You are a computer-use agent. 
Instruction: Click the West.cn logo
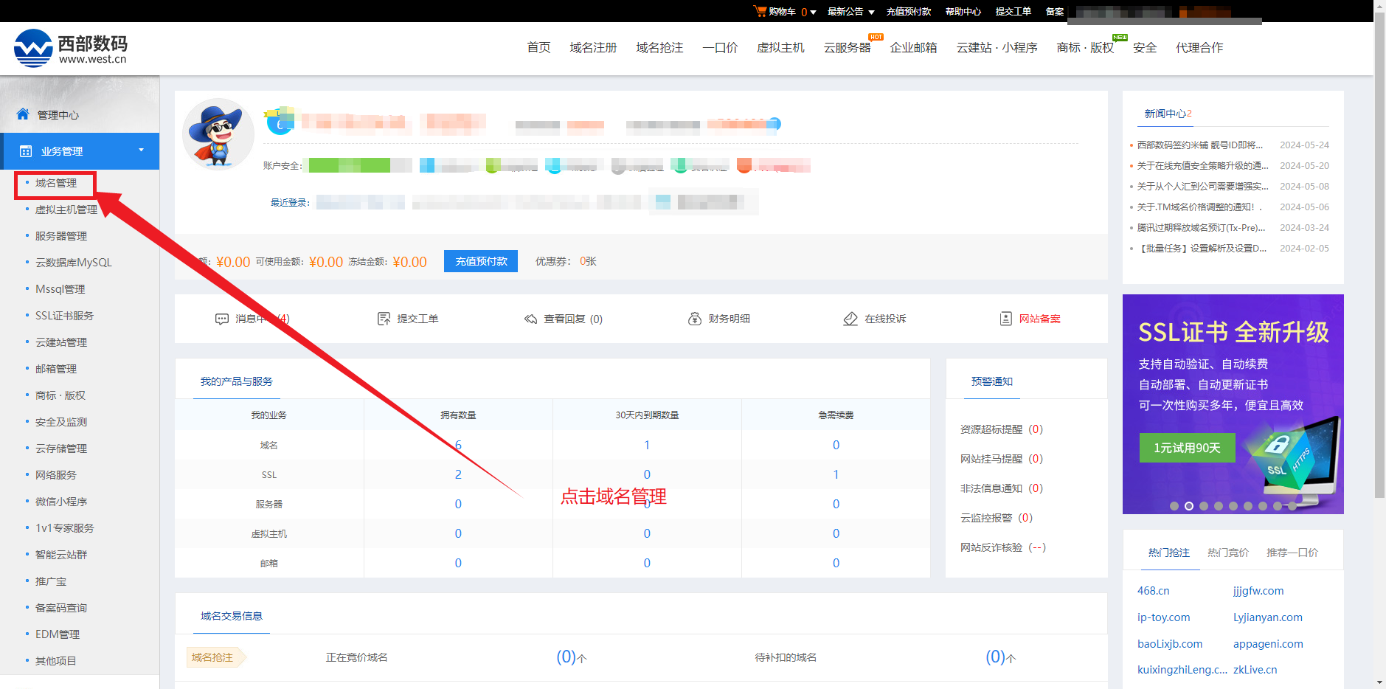point(71,48)
